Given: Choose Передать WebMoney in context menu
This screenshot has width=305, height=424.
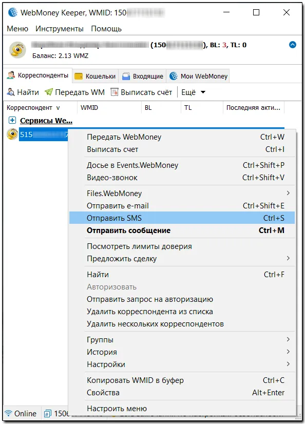Looking at the screenshot, I should click(182, 137).
